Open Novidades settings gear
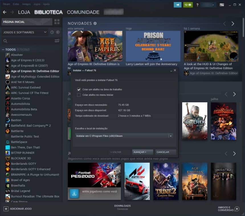Viewport: 245px width, 216px height. pyautogui.click(x=95, y=23)
